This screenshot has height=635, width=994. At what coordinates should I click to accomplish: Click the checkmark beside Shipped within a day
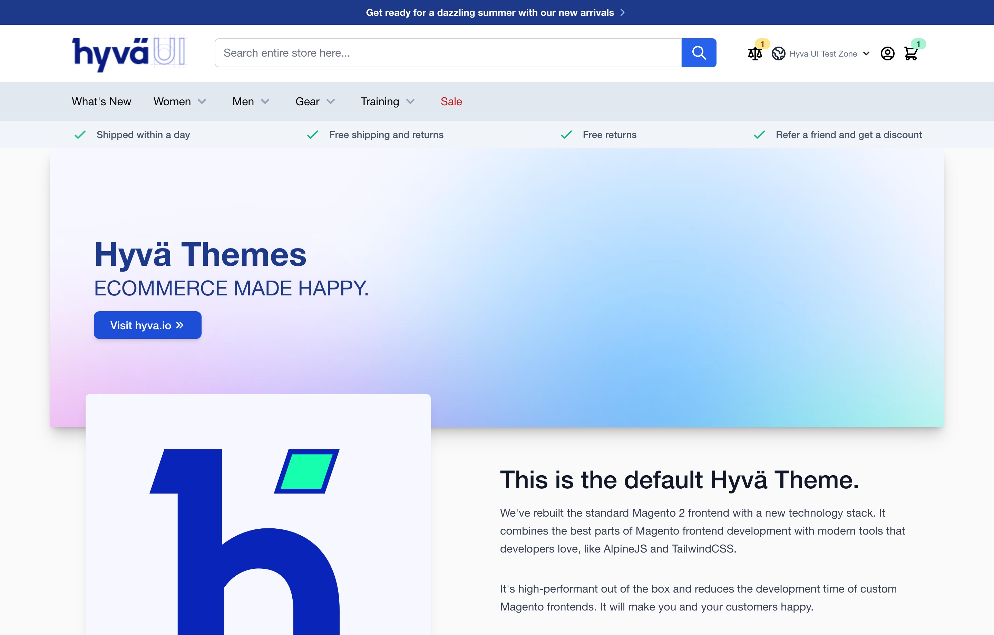pos(80,135)
